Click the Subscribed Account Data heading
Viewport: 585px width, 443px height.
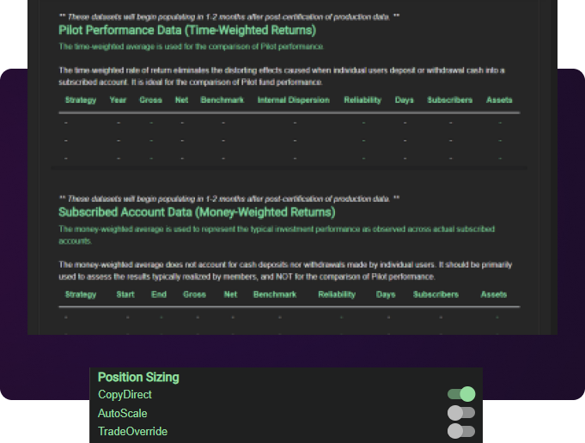tap(197, 211)
